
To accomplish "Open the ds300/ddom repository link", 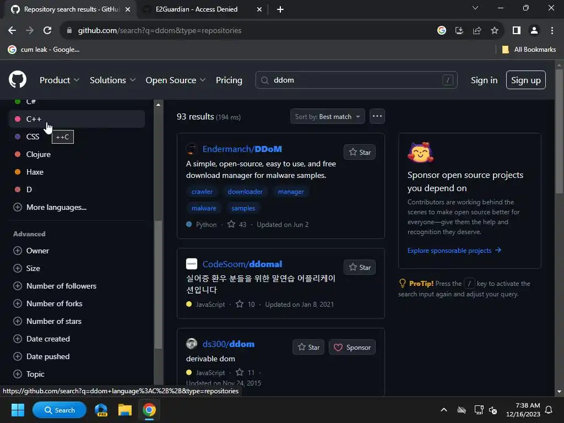I will click(229, 344).
